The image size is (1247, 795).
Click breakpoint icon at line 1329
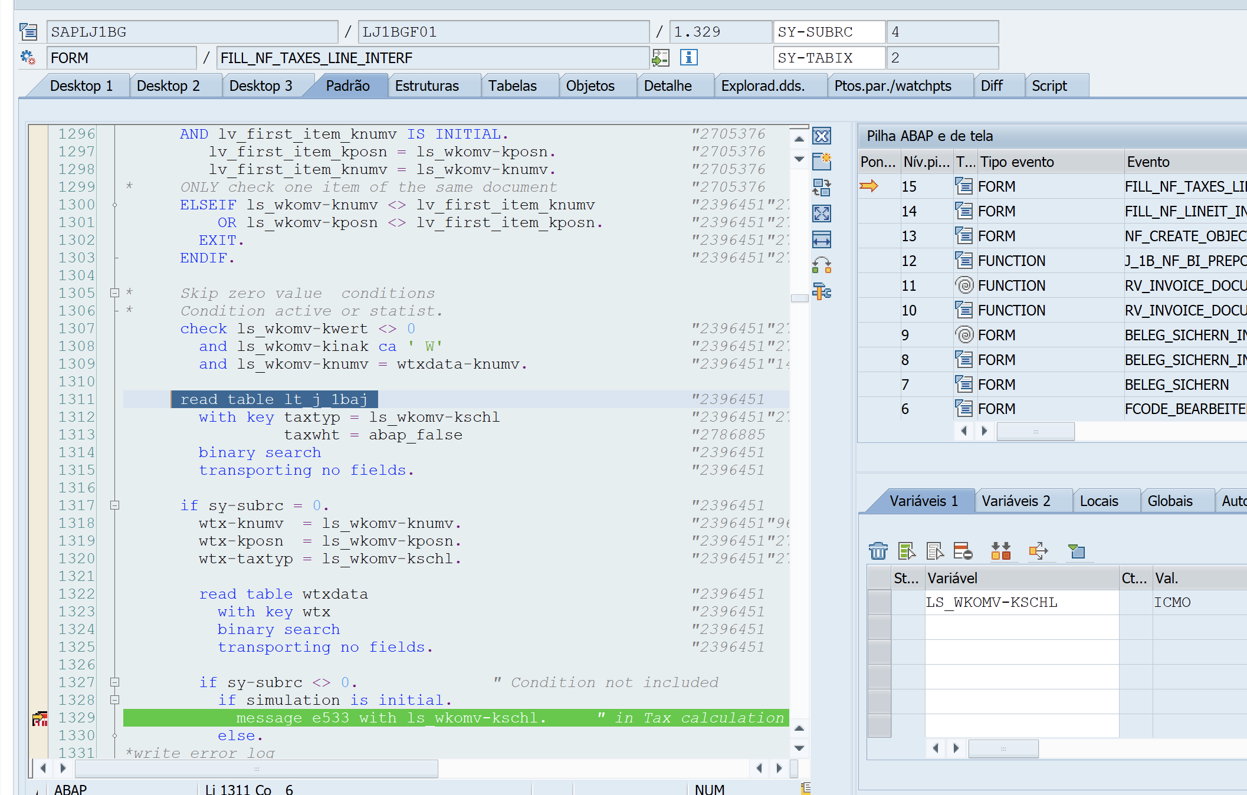click(x=40, y=718)
